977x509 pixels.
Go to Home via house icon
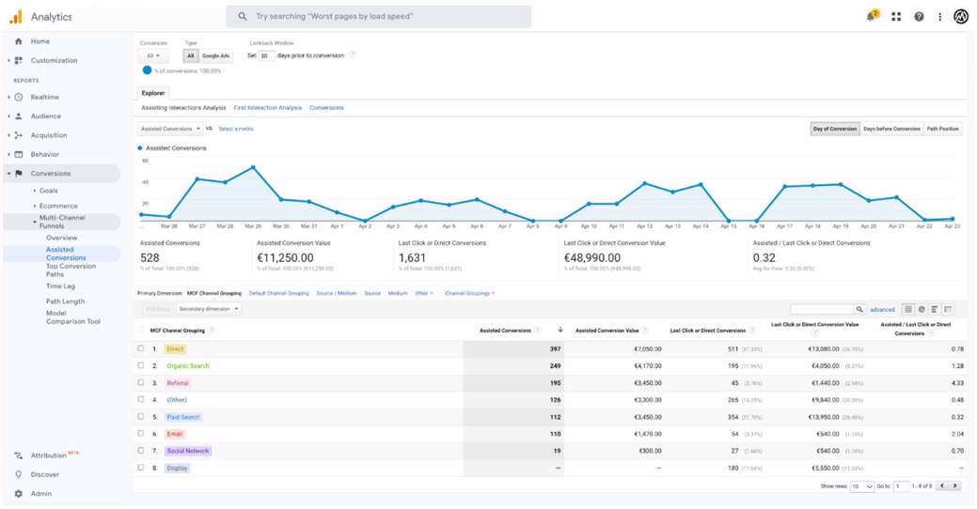(18, 41)
